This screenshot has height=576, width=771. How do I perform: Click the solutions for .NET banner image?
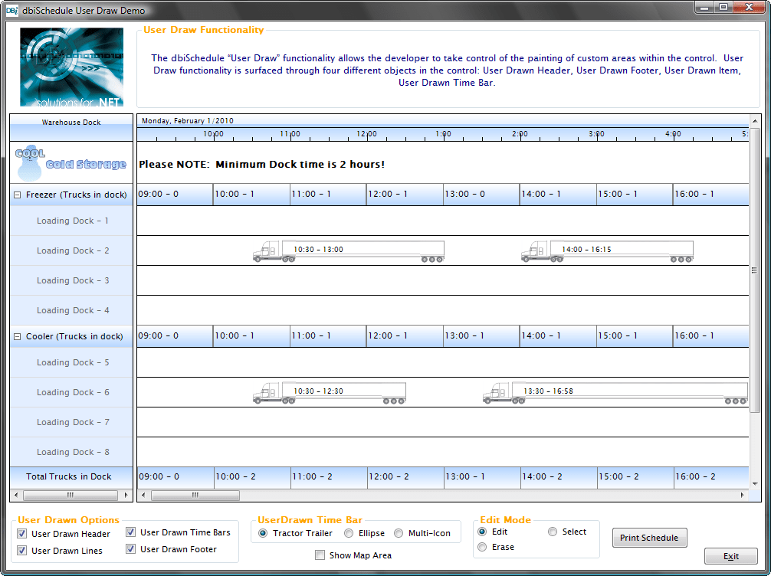72,67
